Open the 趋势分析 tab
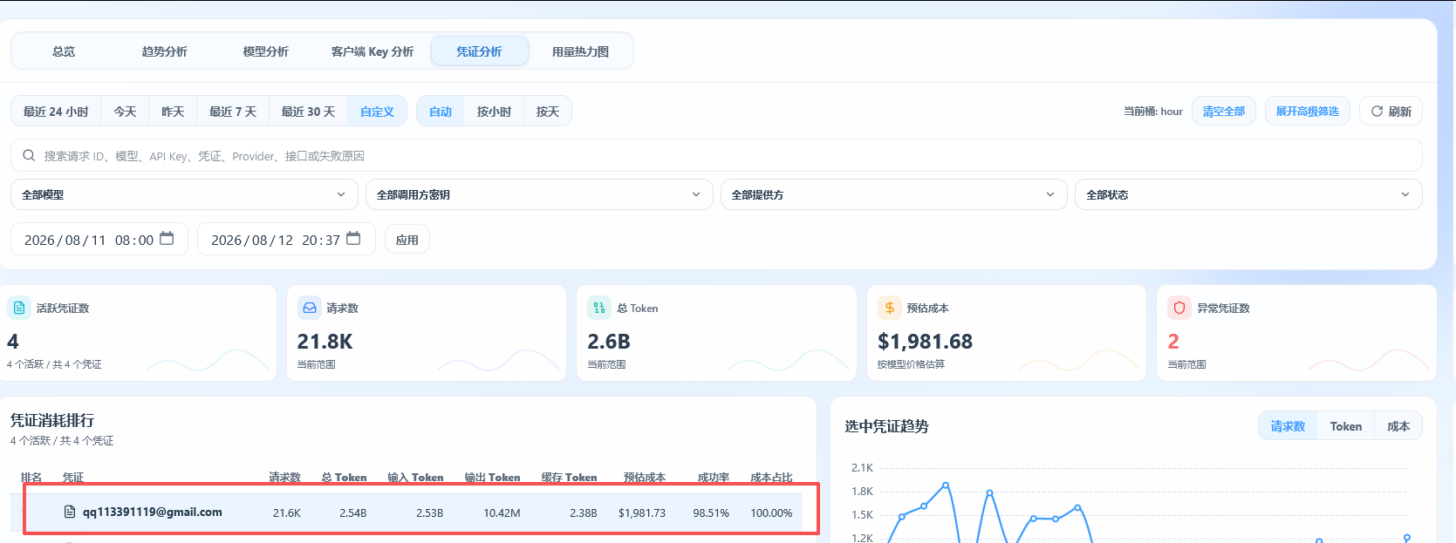Viewport: 1456px width, 543px height. 165,51
